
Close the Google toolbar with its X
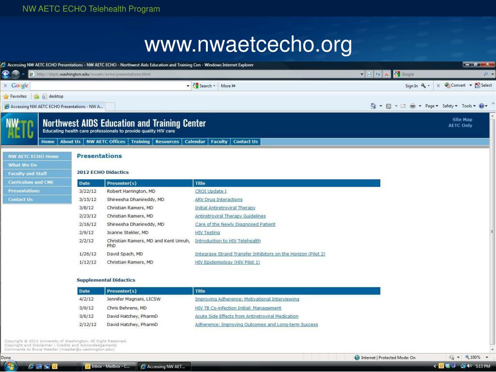point(5,86)
